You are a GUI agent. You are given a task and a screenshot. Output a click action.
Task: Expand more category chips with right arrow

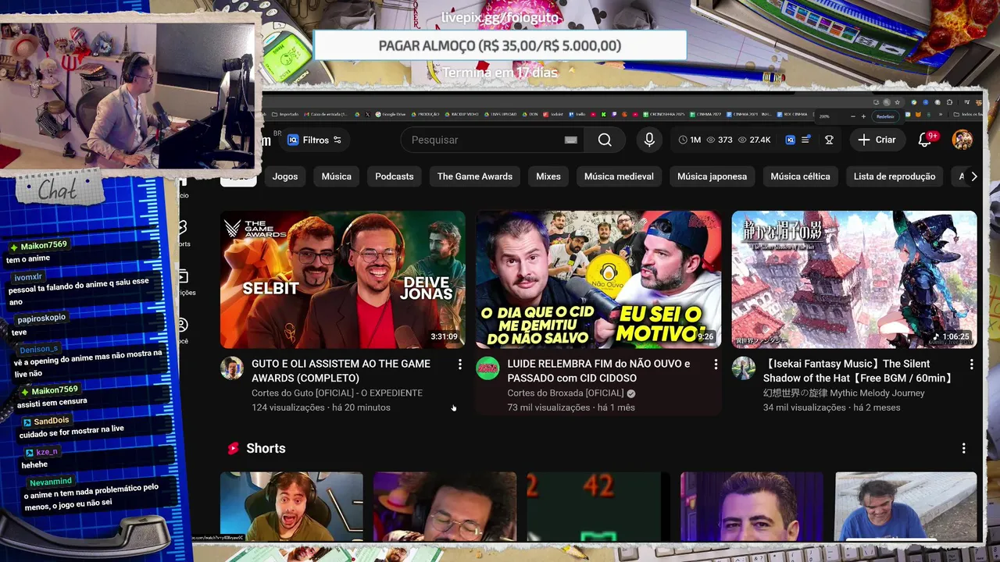[973, 176]
